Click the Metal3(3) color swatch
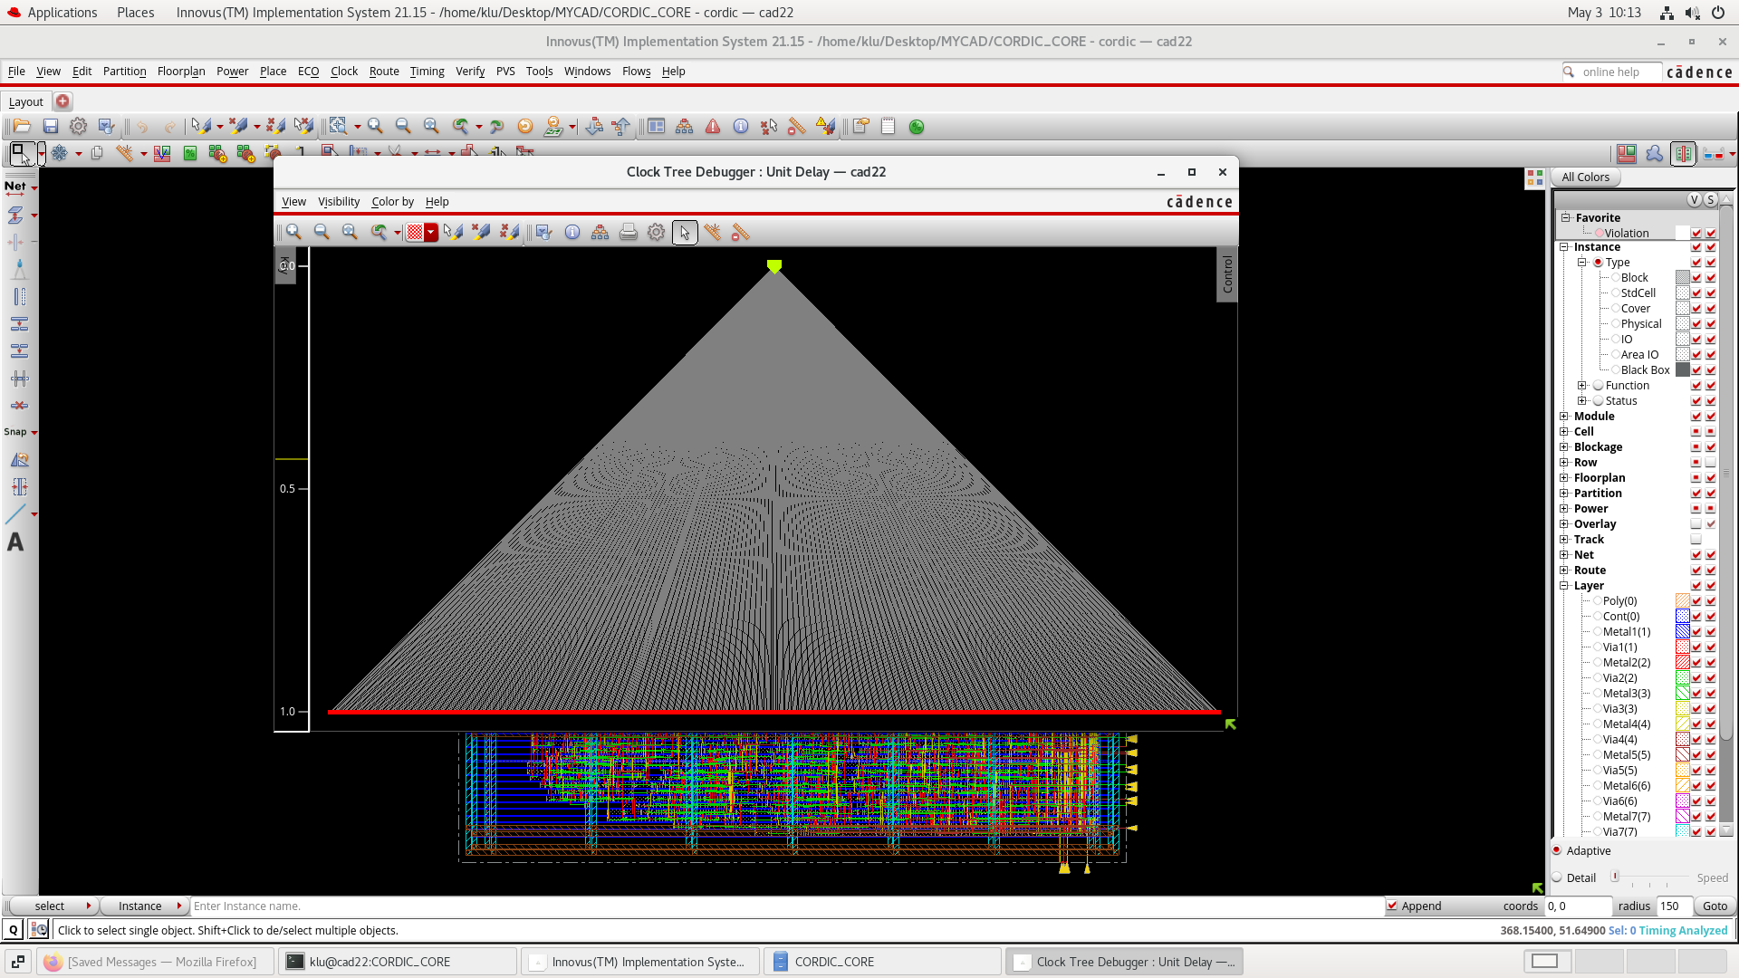Image resolution: width=1739 pixels, height=978 pixels. click(x=1682, y=694)
